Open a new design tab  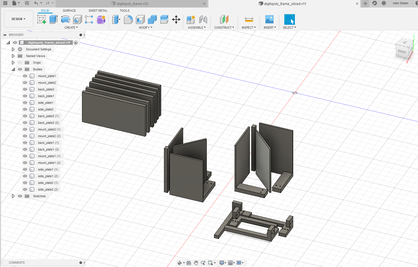pyautogui.click(x=365, y=3)
